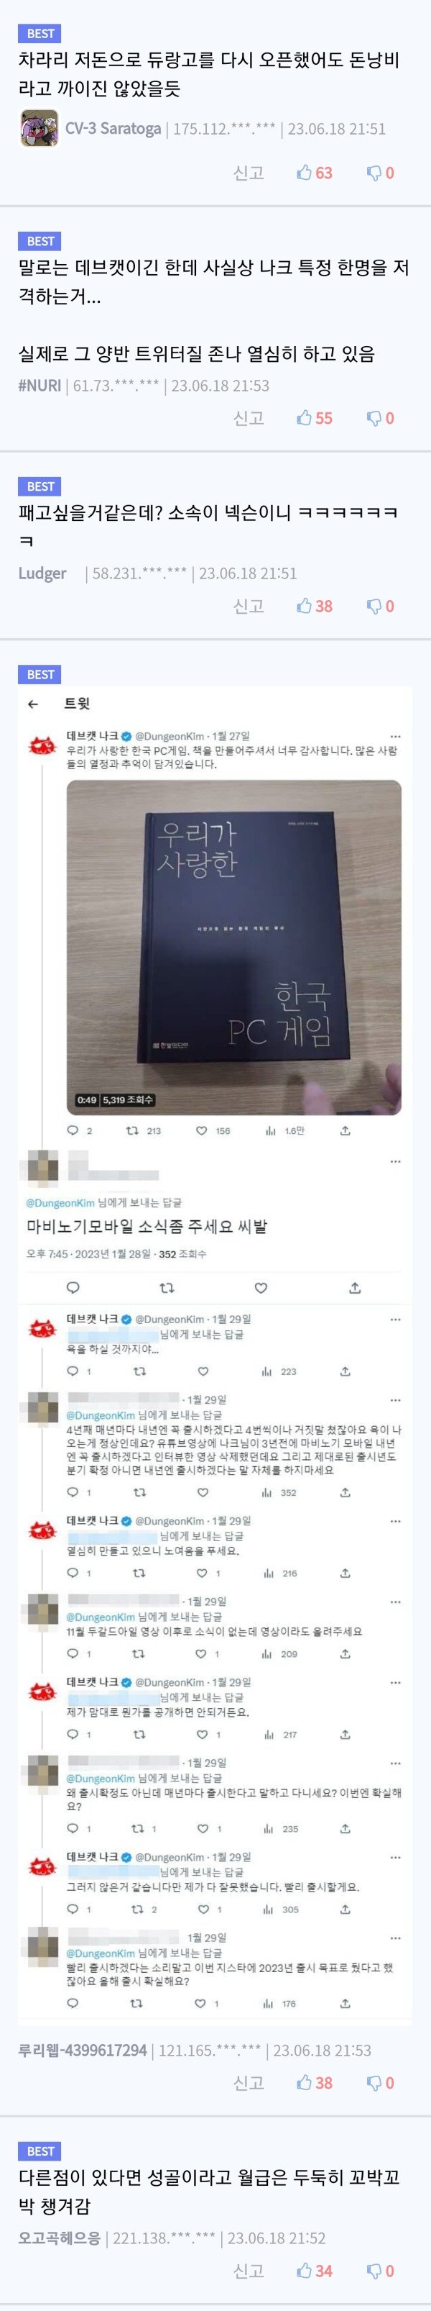Open three-dot menu on first 데브캣 나크 tweet
431x2311 pixels.
click(395, 737)
